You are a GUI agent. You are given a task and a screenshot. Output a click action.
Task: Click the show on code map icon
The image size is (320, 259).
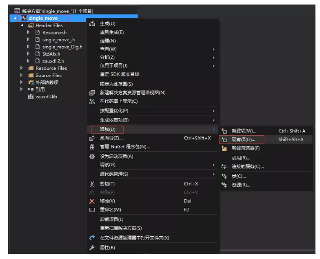[x=92, y=101]
